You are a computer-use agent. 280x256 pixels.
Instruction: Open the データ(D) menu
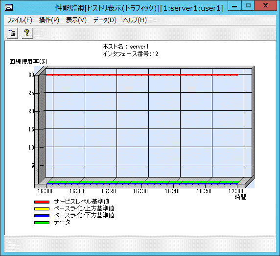click(105, 20)
